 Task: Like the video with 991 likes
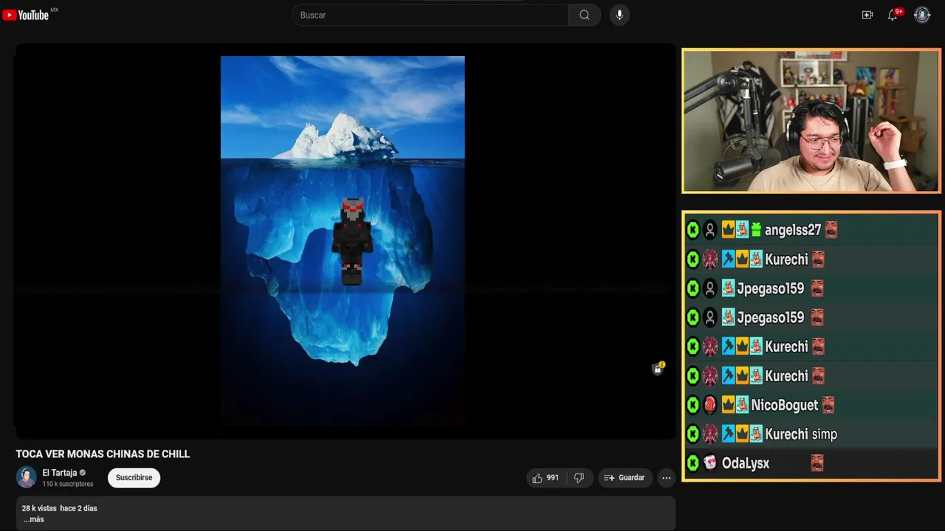tap(546, 478)
